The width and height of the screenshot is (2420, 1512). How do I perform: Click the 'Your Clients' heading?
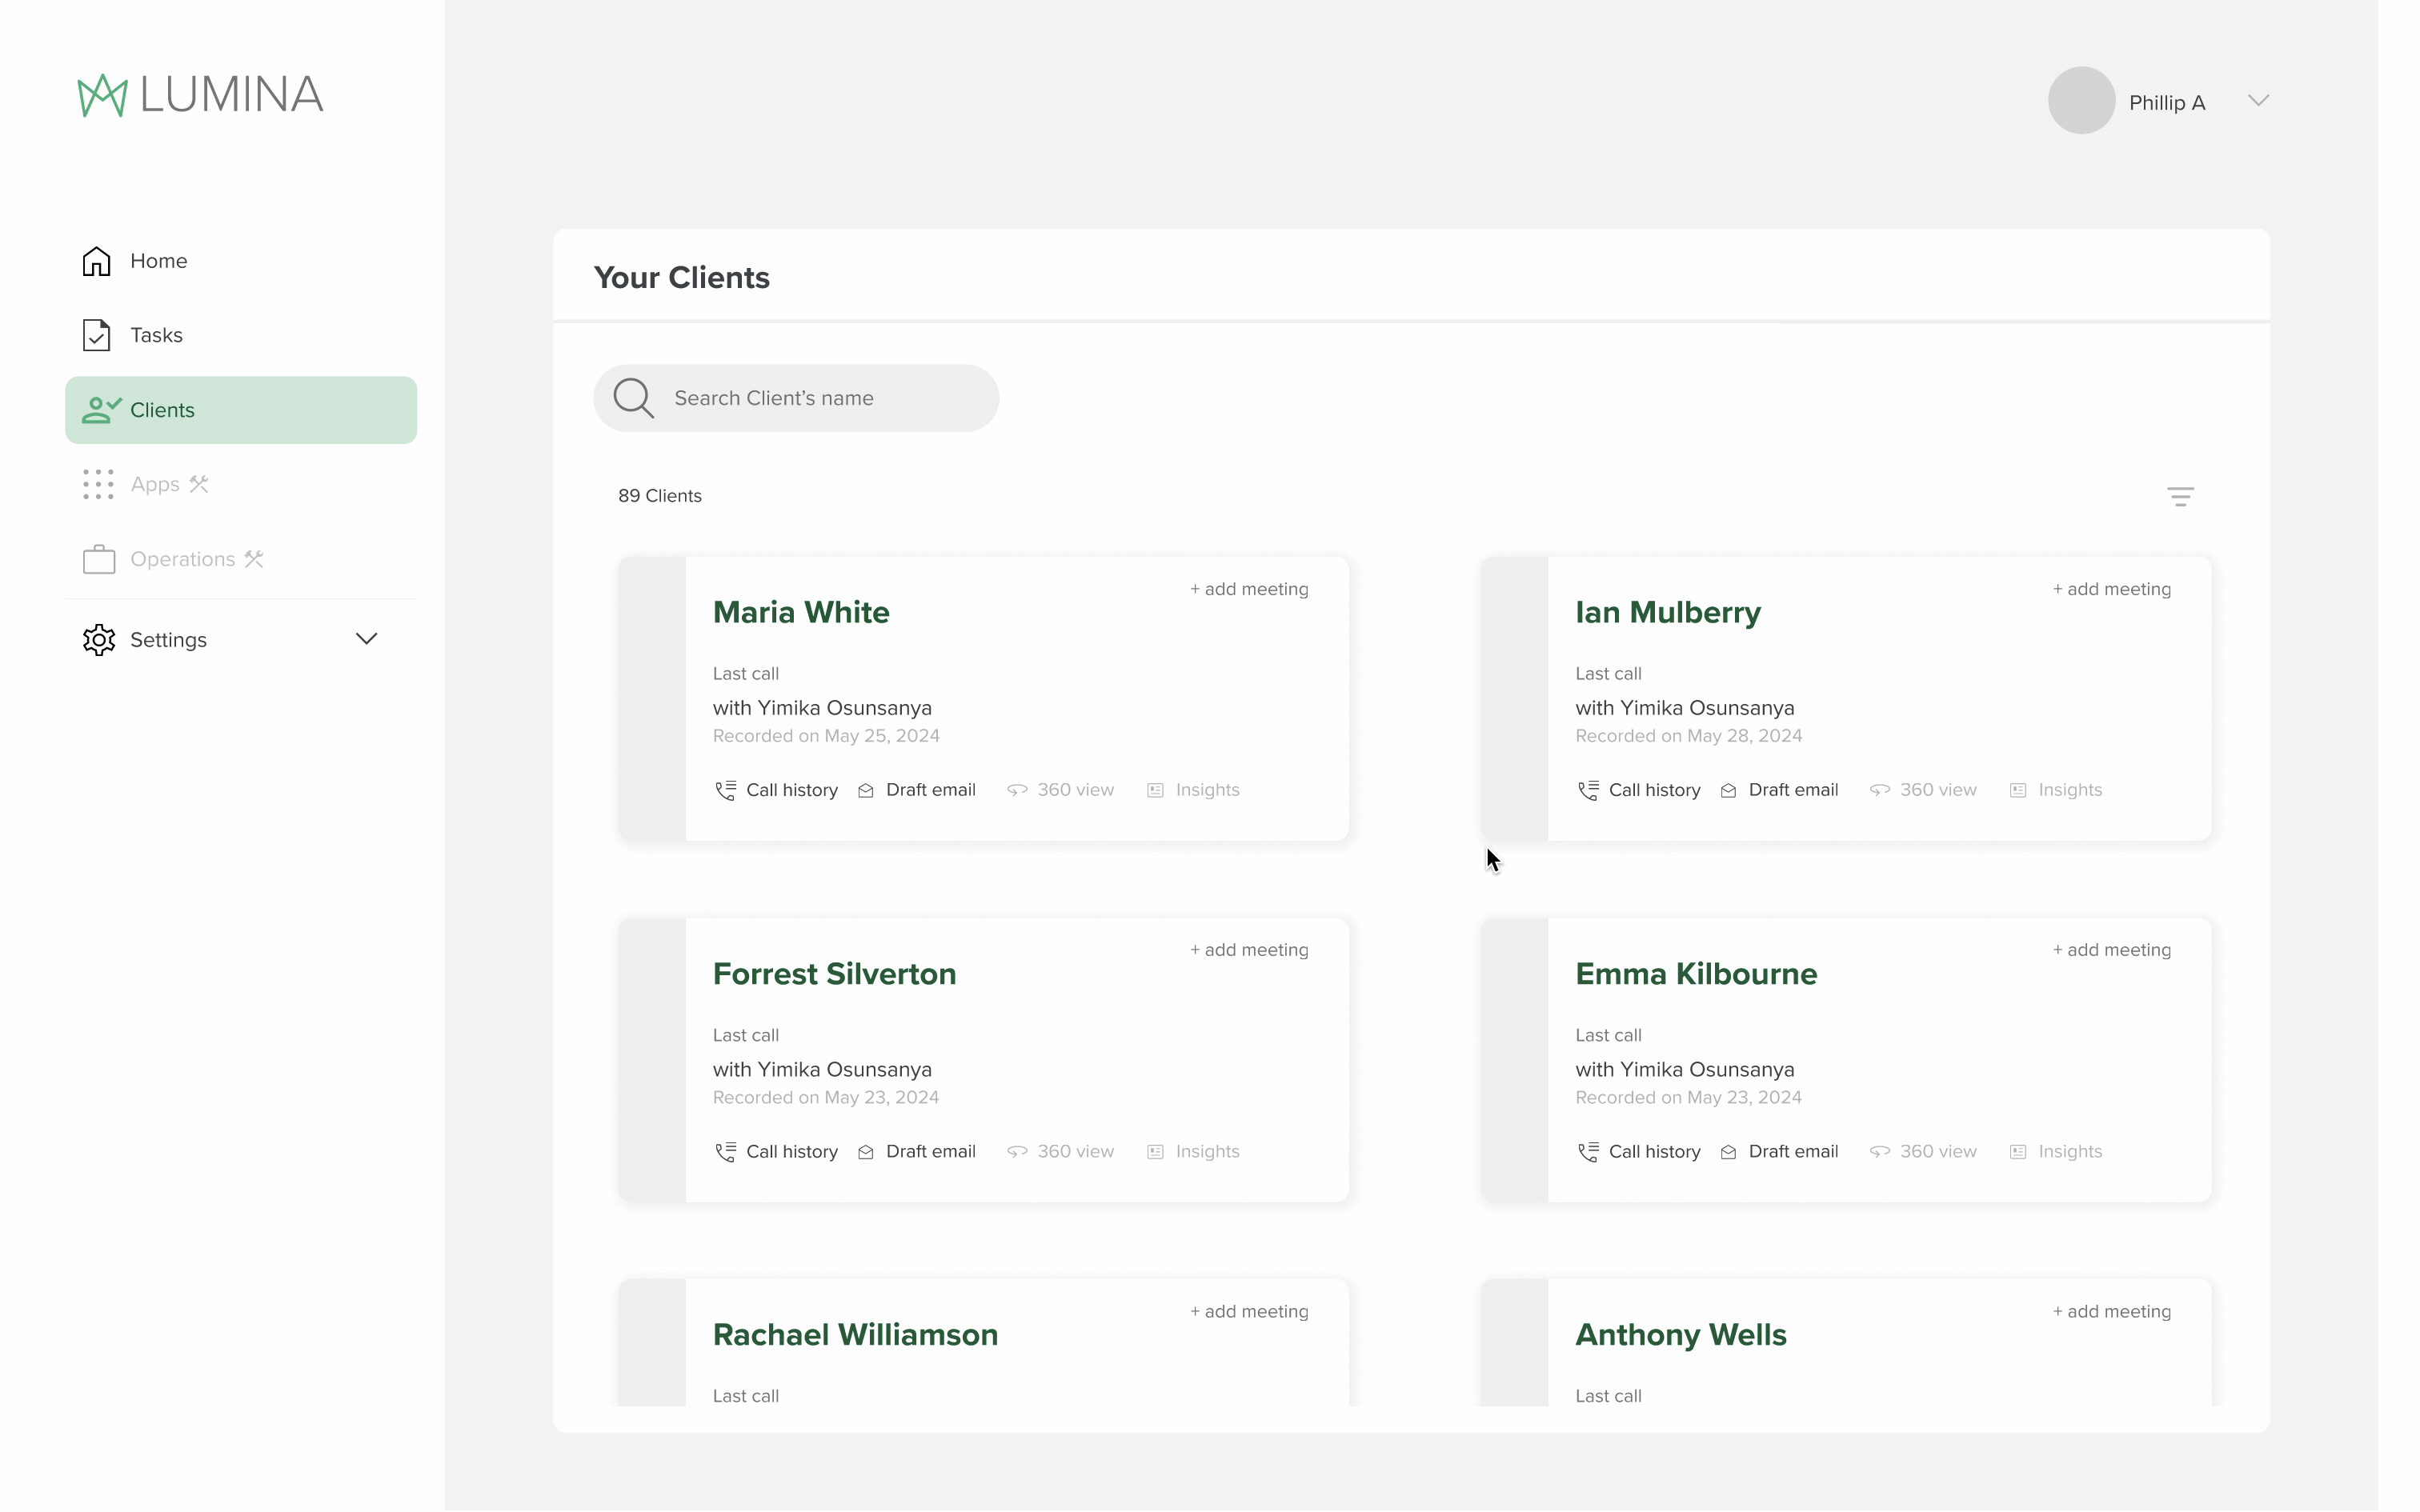(x=682, y=278)
